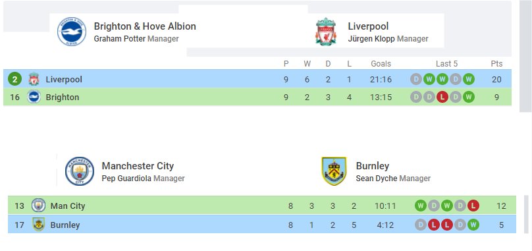Click small Liverpool logo in standings row
Screen dimensions: 532x251
click(34, 79)
